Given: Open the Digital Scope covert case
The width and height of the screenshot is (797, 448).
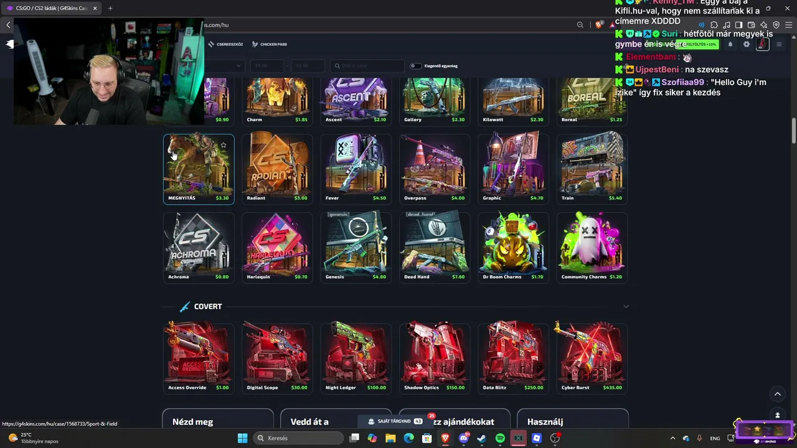Looking at the screenshot, I should tap(277, 358).
